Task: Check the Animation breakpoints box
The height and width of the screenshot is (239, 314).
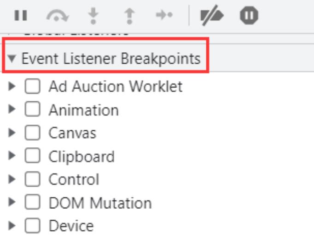Action: tap(32, 110)
